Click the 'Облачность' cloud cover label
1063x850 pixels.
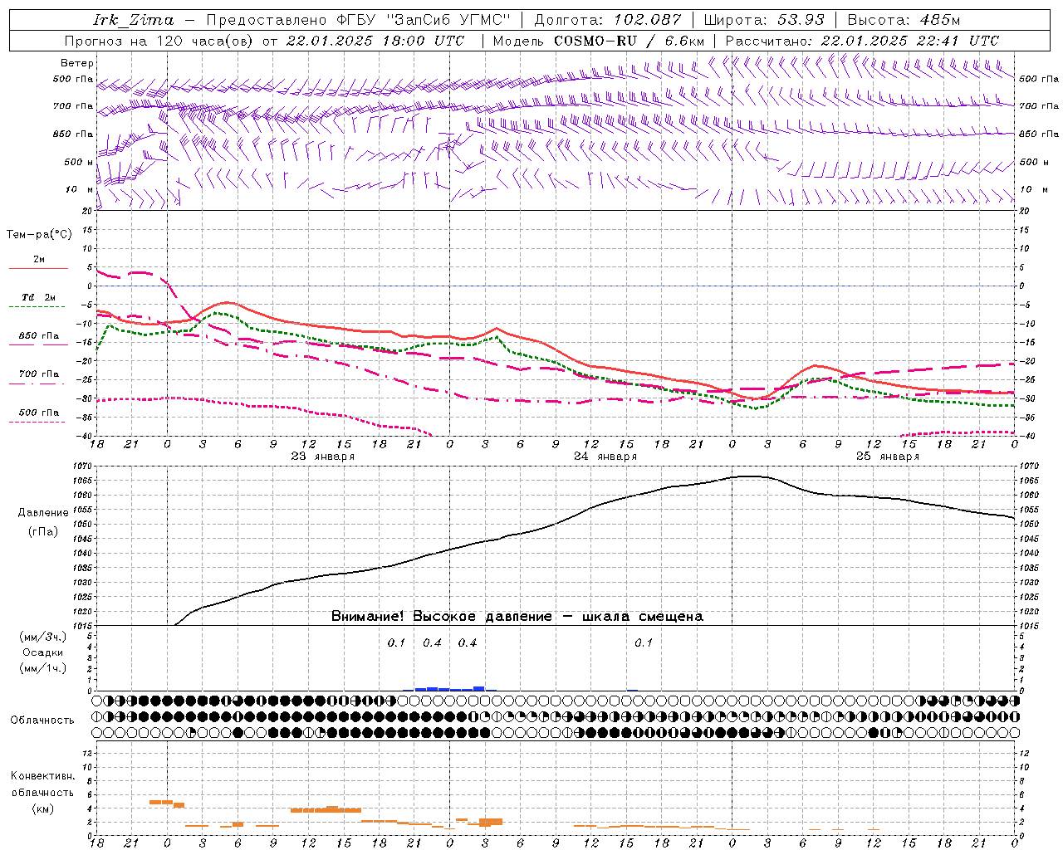click(42, 721)
